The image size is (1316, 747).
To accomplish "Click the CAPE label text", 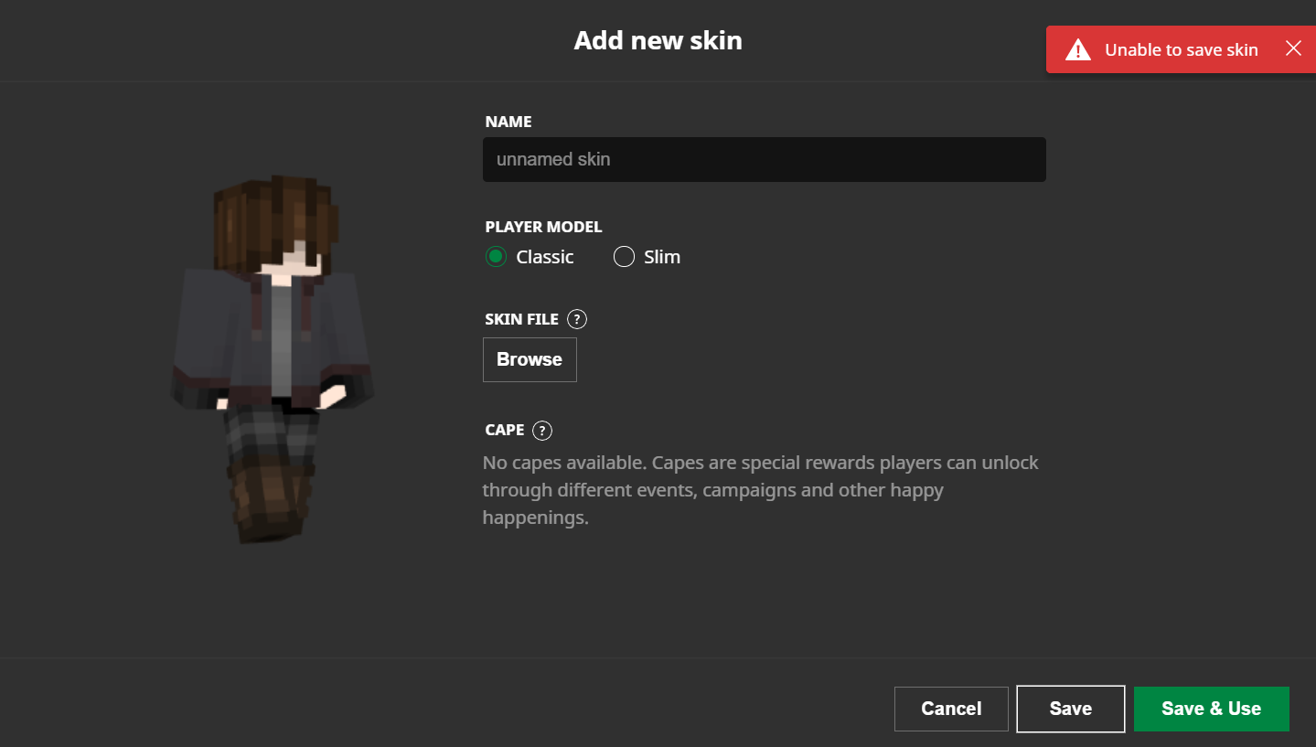I will point(505,430).
